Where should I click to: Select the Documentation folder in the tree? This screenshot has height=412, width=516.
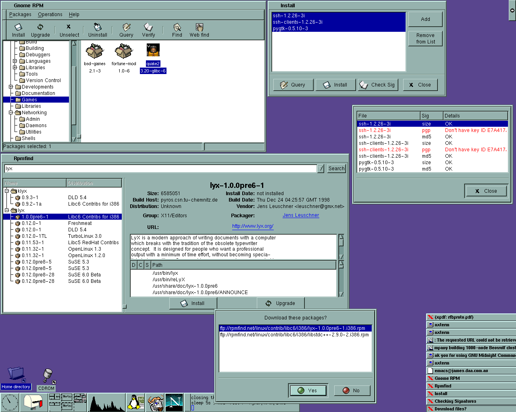pyautogui.click(x=38, y=93)
